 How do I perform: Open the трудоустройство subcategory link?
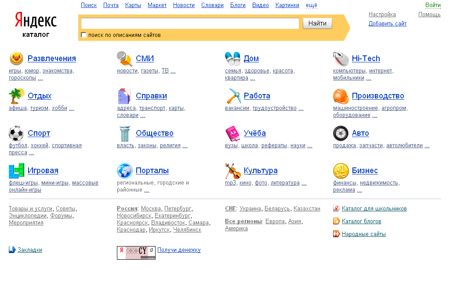tap(274, 108)
